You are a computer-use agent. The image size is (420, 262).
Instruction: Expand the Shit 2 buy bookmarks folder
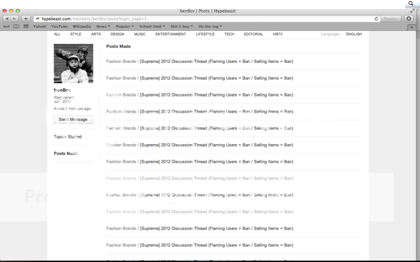(182, 26)
